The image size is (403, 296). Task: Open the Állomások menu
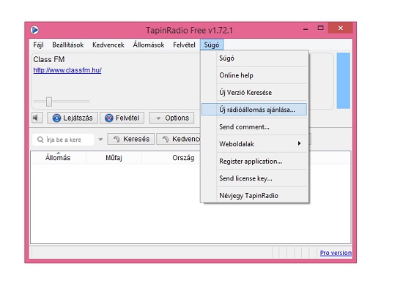point(149,45)
